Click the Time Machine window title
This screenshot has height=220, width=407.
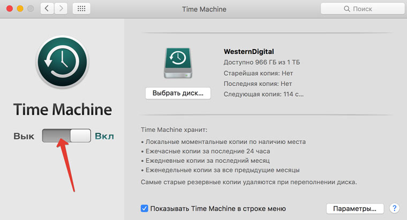pyautogui.click(x=204, y=9)
